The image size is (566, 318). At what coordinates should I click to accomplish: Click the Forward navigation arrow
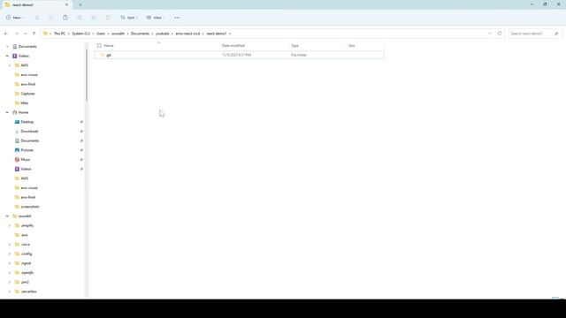pyautogui.click(x=17, y=34)
